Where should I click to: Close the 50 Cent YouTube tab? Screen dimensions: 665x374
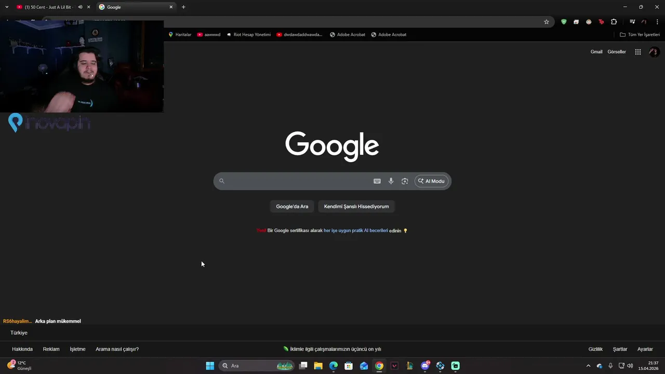(x=89, y=7)
